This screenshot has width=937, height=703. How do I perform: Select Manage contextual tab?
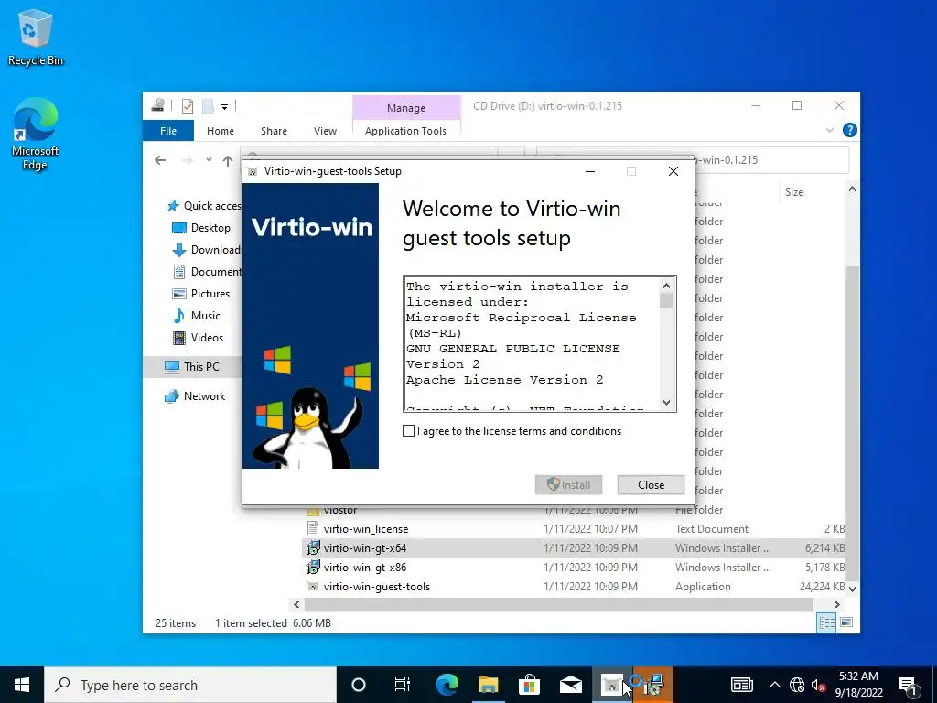point(406,108)
